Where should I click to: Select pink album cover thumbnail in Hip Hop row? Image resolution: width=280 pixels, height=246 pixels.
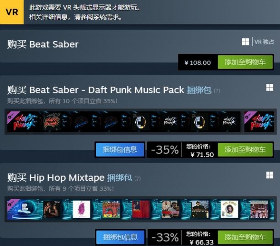[82, 209]
